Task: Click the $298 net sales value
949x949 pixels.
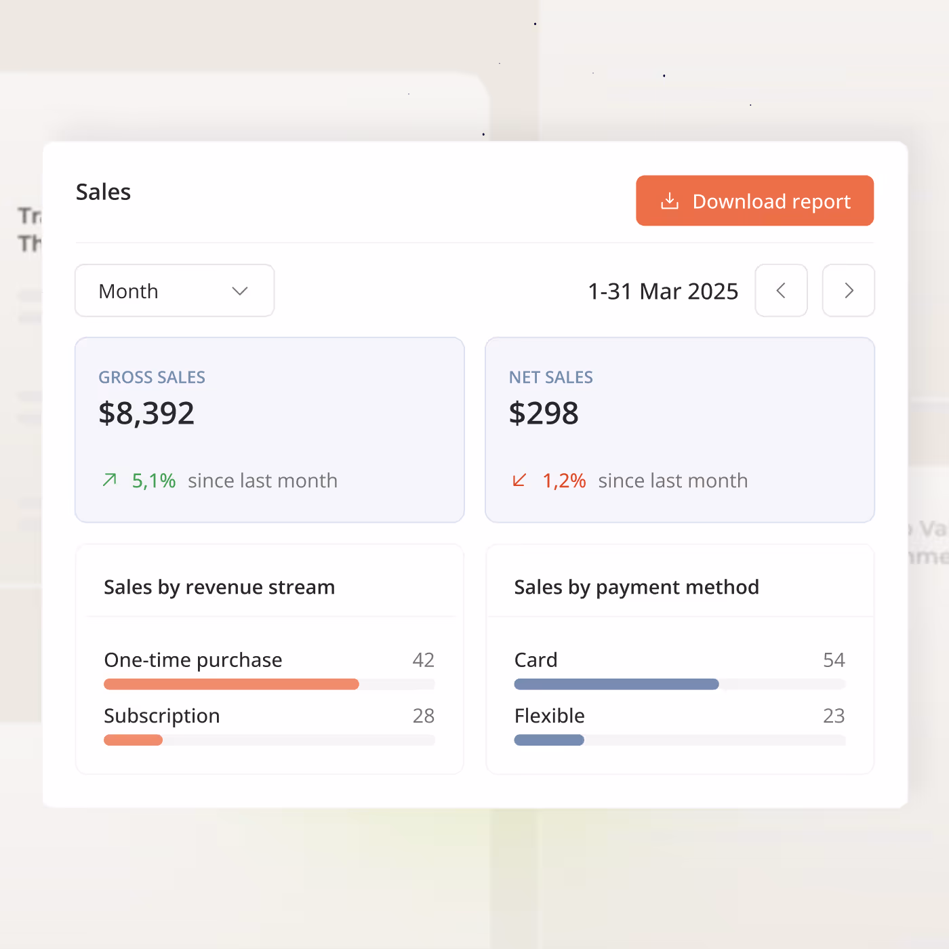Action: pyautogui.click(x=544, y=413)
